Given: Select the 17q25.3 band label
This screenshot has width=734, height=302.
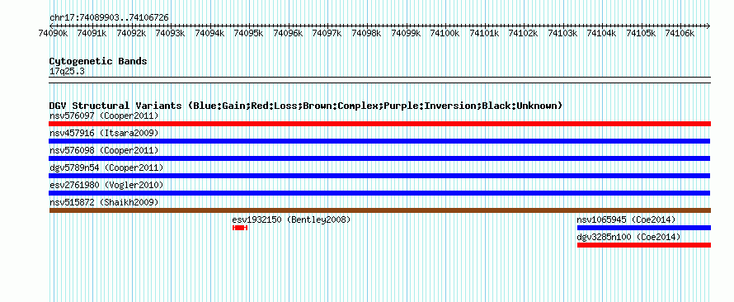Looking at the screenshot, I should (67, 72).
